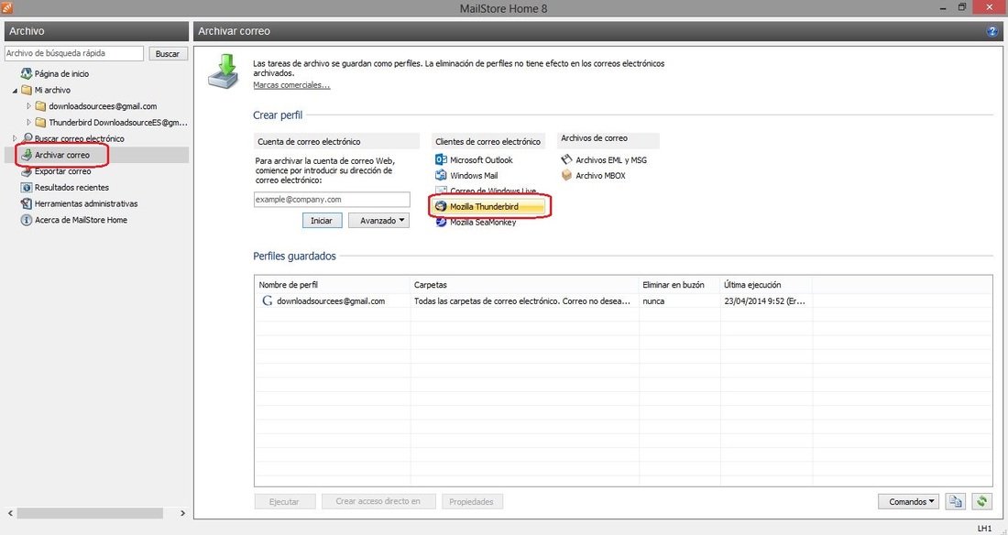Open Exportar correo in sidebar
This screenshot has height=535, width=1008.
point(63,171)
